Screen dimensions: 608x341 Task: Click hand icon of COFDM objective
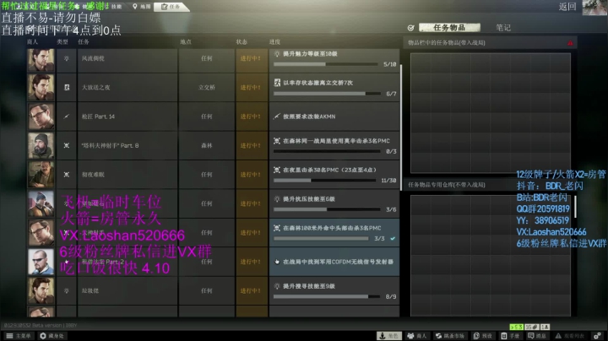point(277,262)
